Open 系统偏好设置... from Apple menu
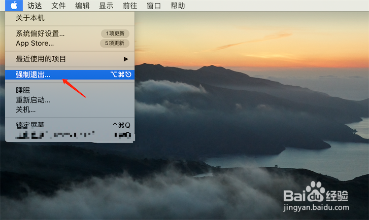 (x=70, y=33)
